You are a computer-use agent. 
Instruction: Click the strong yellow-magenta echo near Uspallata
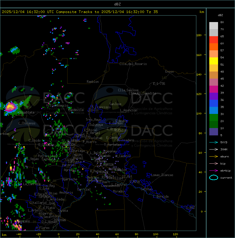(x=10, y=107)
